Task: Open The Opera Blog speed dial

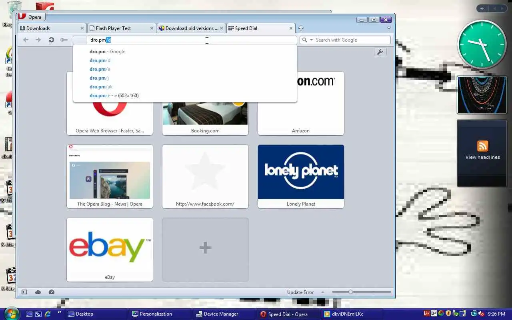Action: (110, 176)
